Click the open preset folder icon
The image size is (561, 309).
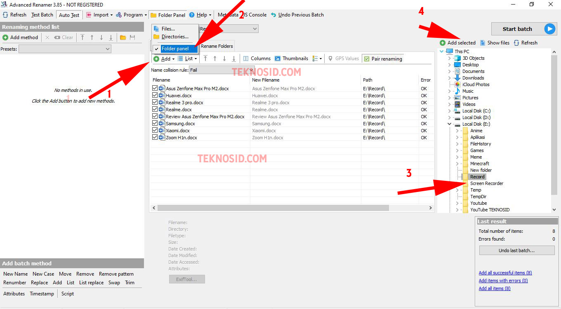click(x=123, y=37)
